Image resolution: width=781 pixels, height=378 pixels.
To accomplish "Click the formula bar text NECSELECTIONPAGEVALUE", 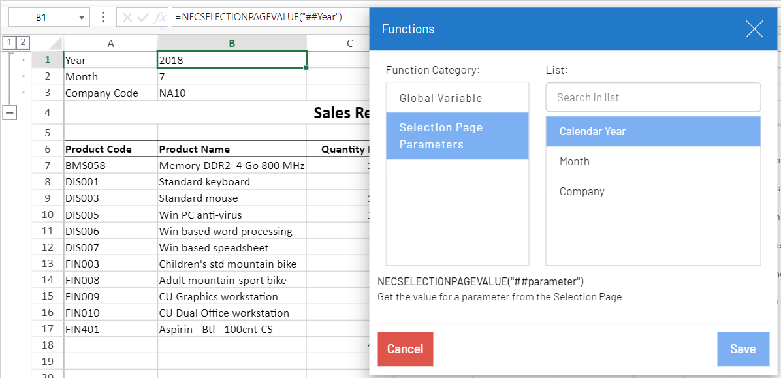I will click(x=258, y=17).
